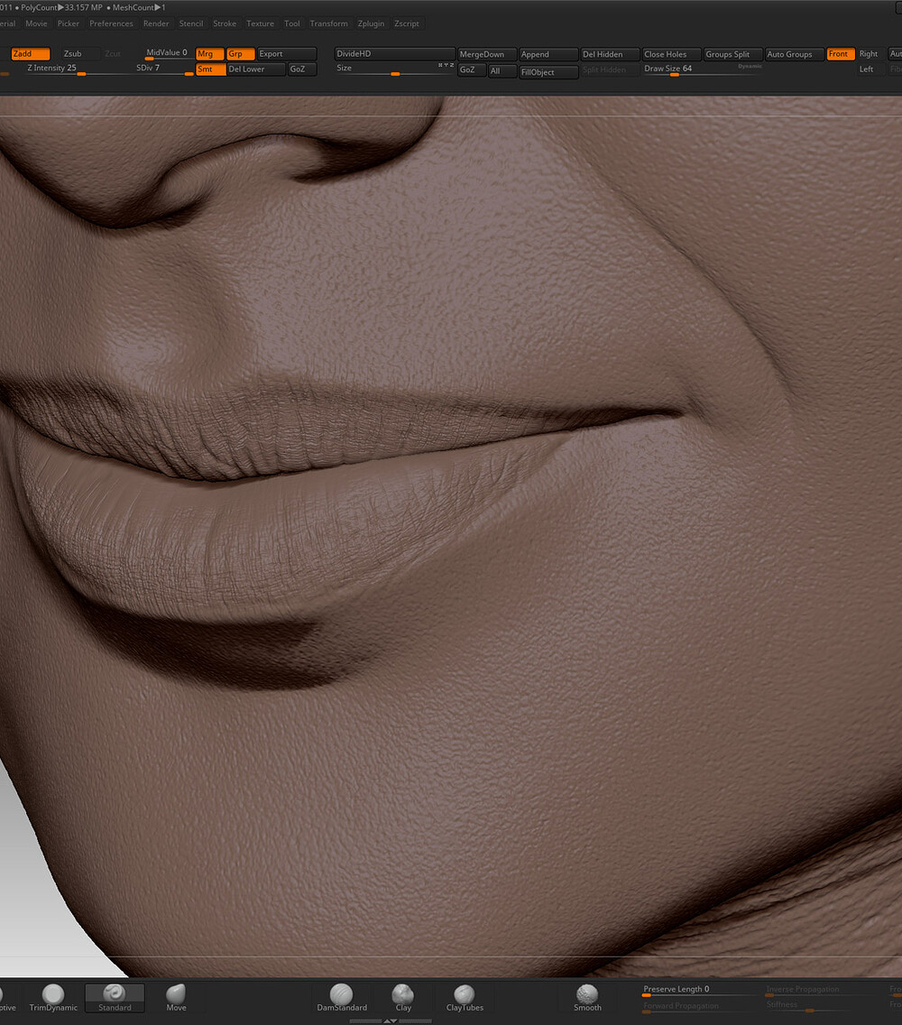Click the Groups Split button
This screenshot has height=1025, width=902.
tap(732, 54)
